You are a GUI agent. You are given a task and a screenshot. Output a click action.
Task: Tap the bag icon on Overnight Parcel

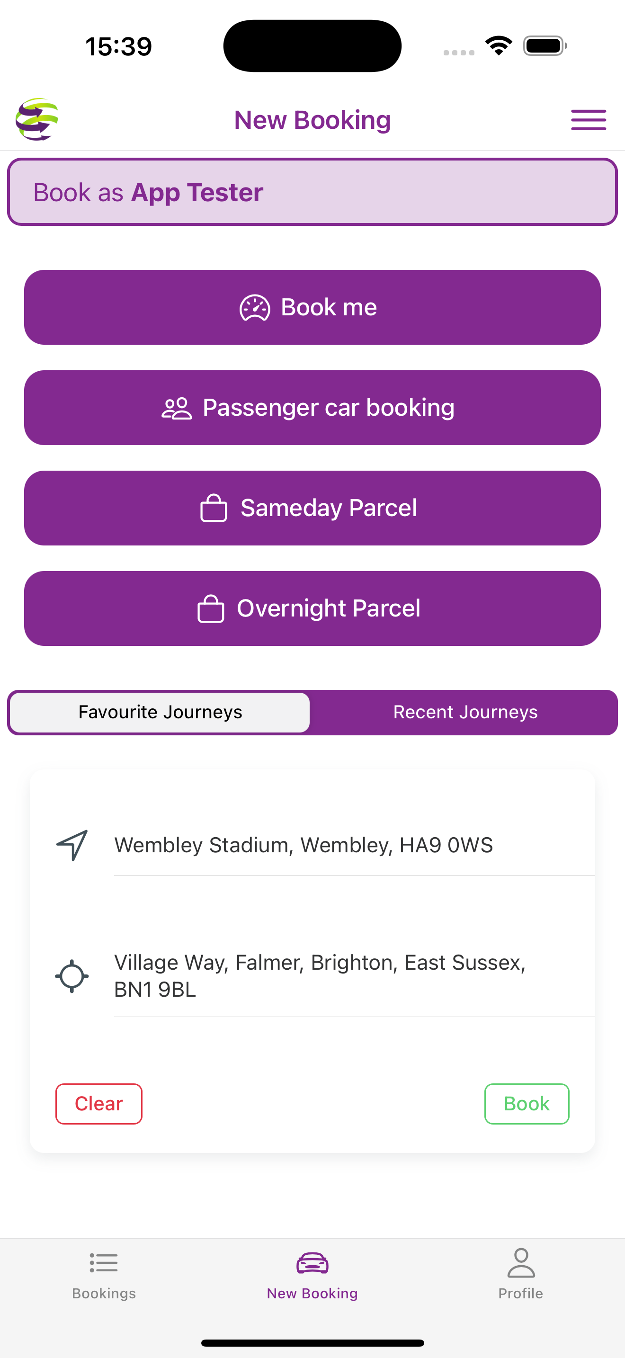coord(211,608)
